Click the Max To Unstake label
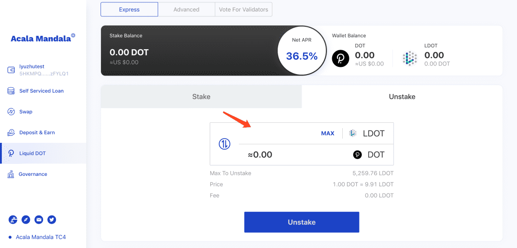517x248 pixels. click(x=230, y=173)
